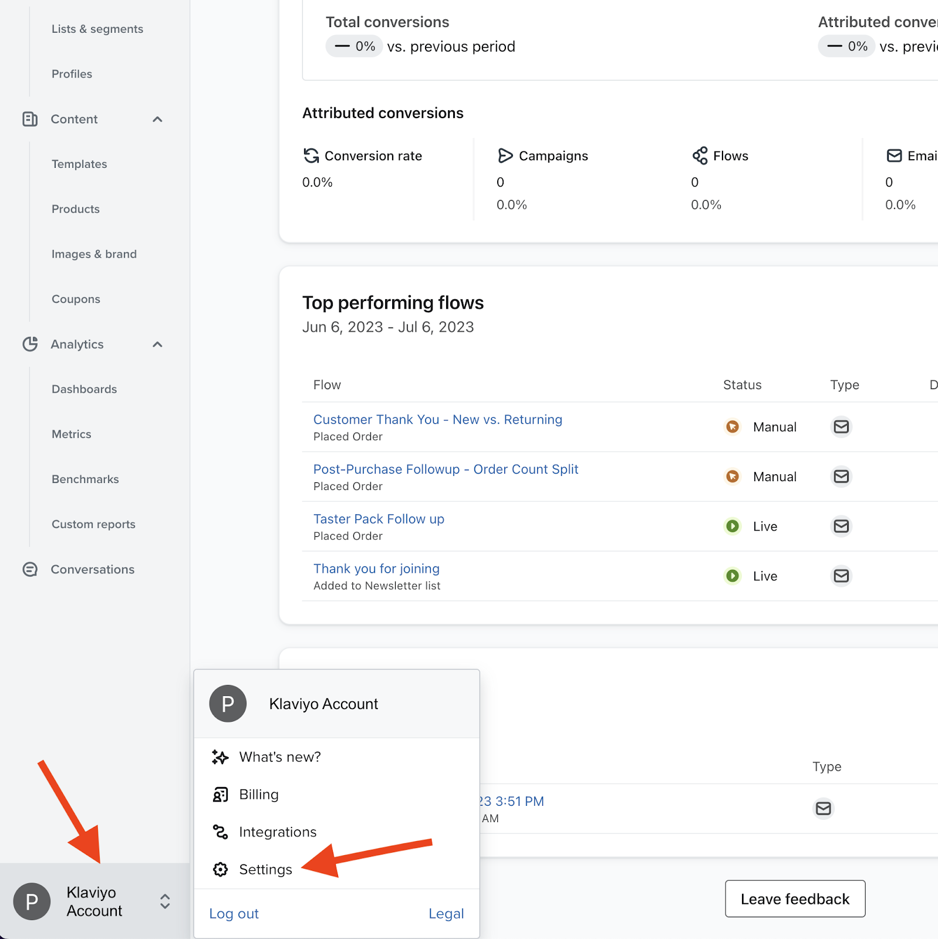Toggle the Klaviyo Account switcher arrows

coord(165,901)
